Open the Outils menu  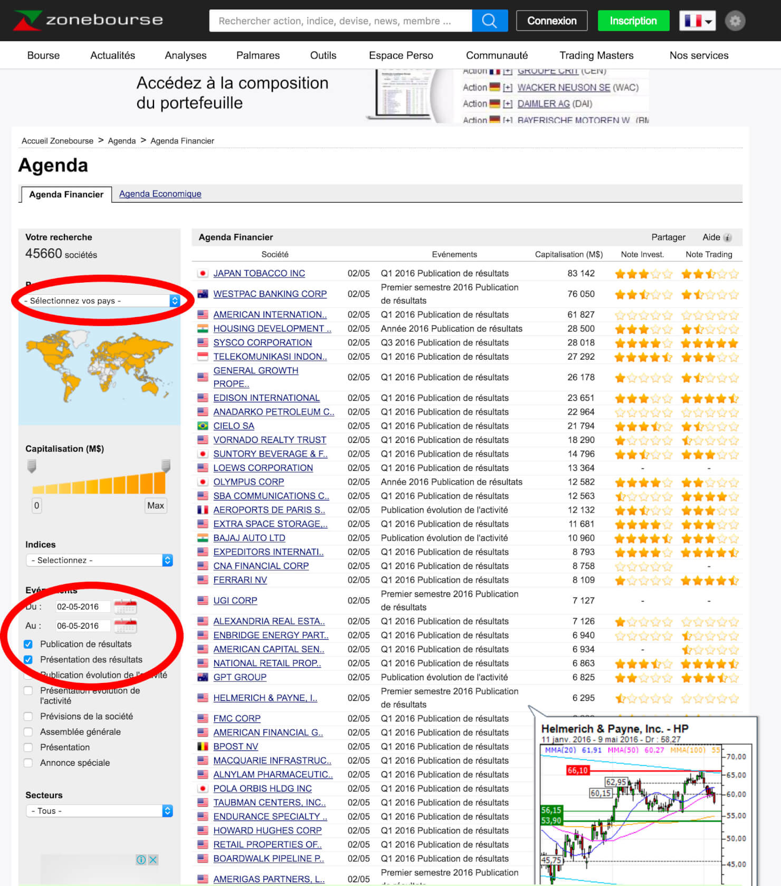click(323, 55)
